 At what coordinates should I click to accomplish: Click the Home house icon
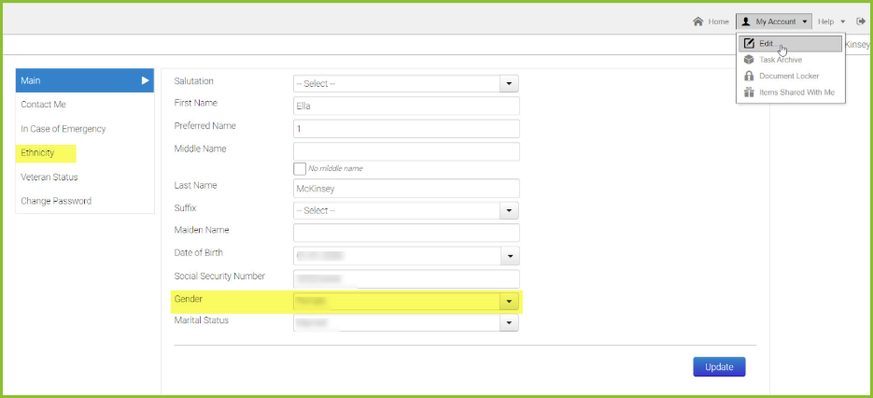tap(697, 21)
